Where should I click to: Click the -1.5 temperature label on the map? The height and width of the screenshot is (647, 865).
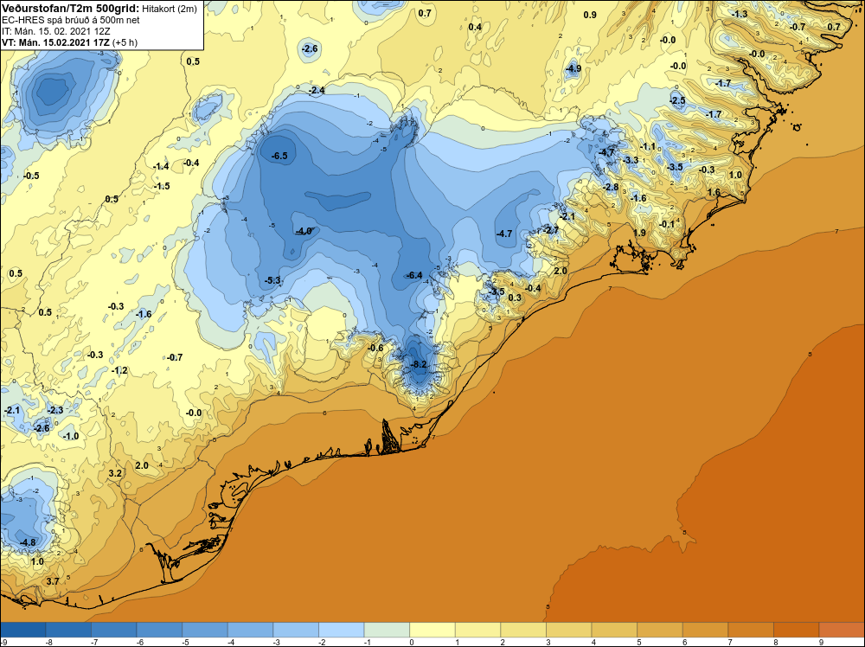point(163,187)
